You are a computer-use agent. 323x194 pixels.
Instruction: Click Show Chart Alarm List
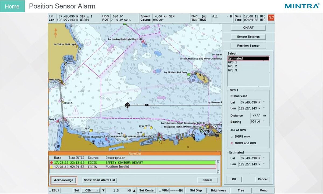coord(99,180)
